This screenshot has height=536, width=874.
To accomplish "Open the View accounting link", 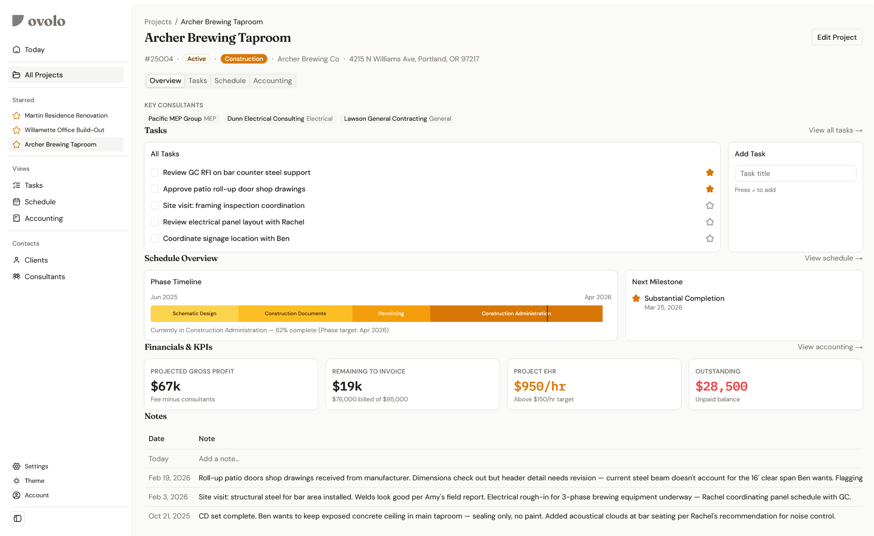I will (830, 347).
